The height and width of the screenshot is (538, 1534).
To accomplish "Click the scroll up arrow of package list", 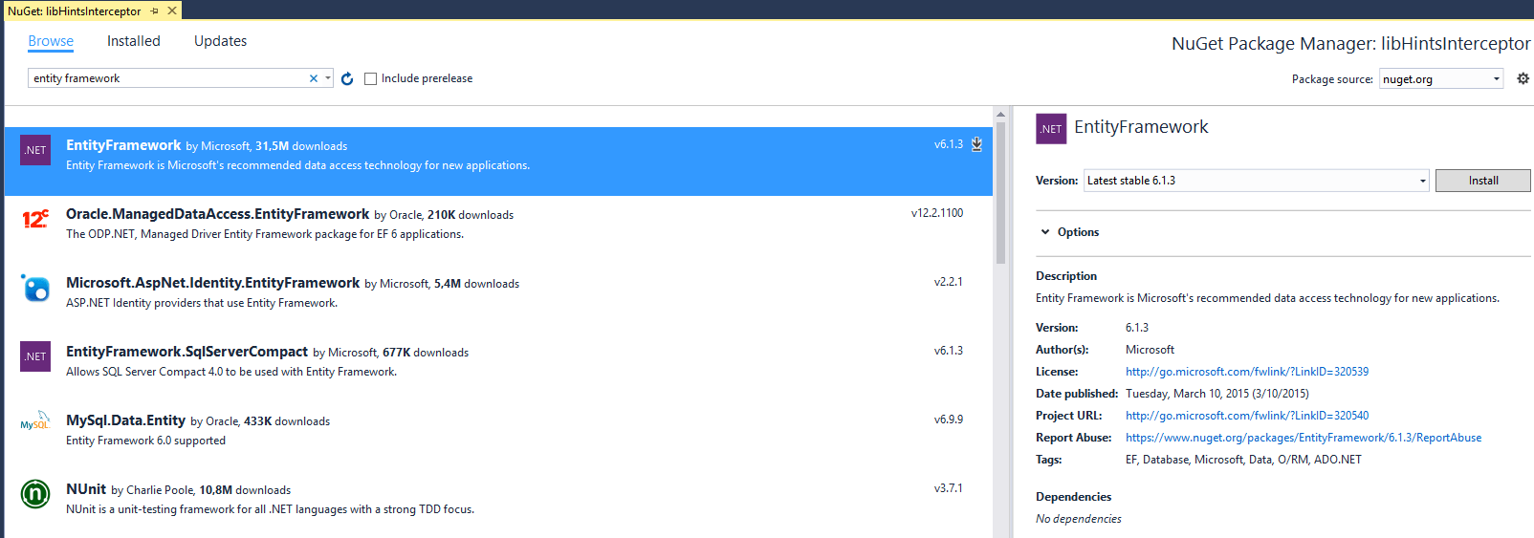I will [1000, 115].
